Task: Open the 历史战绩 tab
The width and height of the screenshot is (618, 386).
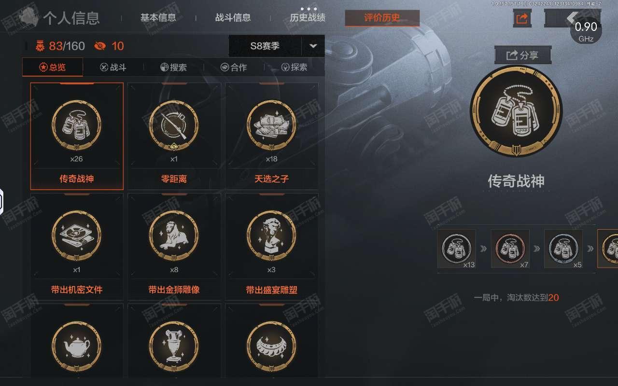Action: [308, 18]
